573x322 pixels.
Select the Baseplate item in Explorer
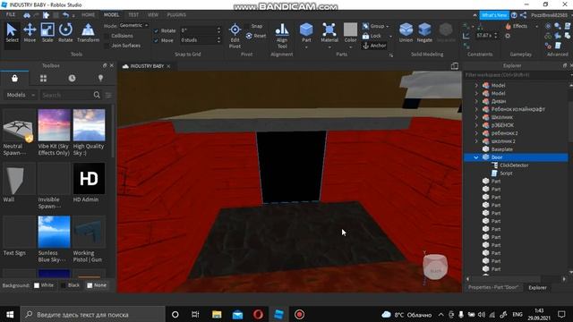click(501, 149)
